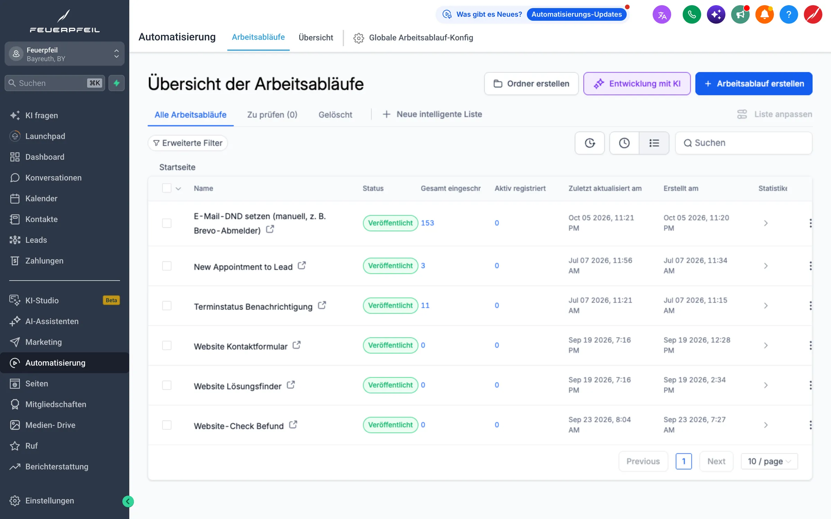831x519 pixels.
Task: Collapse sidebar with green arrow button
Action: tap(128, 501)
